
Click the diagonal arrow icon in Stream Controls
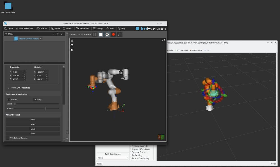click(119, 34)
